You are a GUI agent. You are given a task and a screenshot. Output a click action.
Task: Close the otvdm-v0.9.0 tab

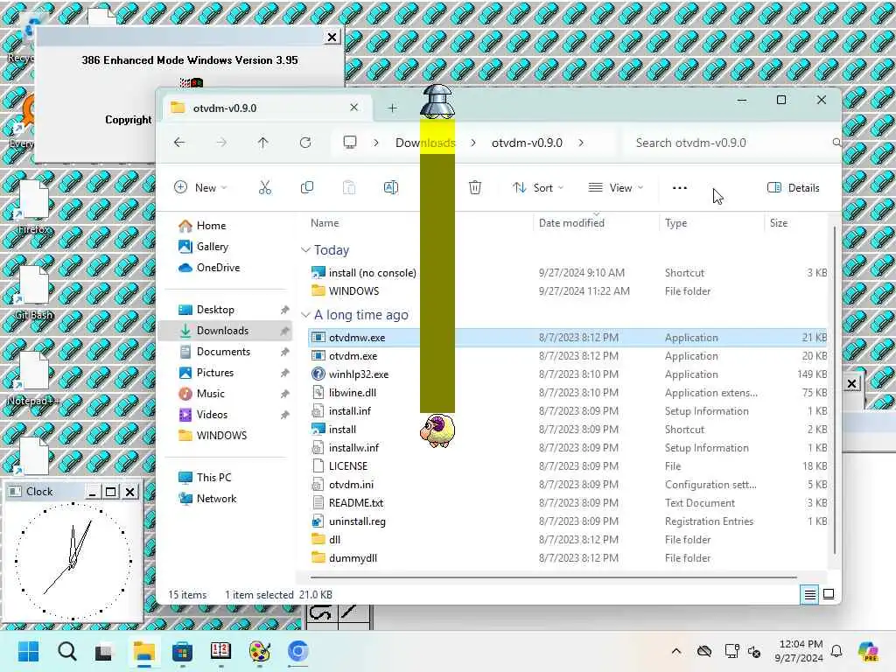tap(353, 108)
